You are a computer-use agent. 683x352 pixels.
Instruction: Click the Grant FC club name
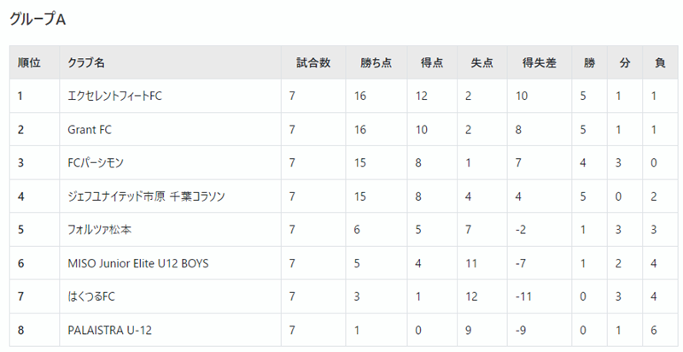(x=90, y=129)
